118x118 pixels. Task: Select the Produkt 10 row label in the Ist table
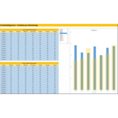coord(4,50)
